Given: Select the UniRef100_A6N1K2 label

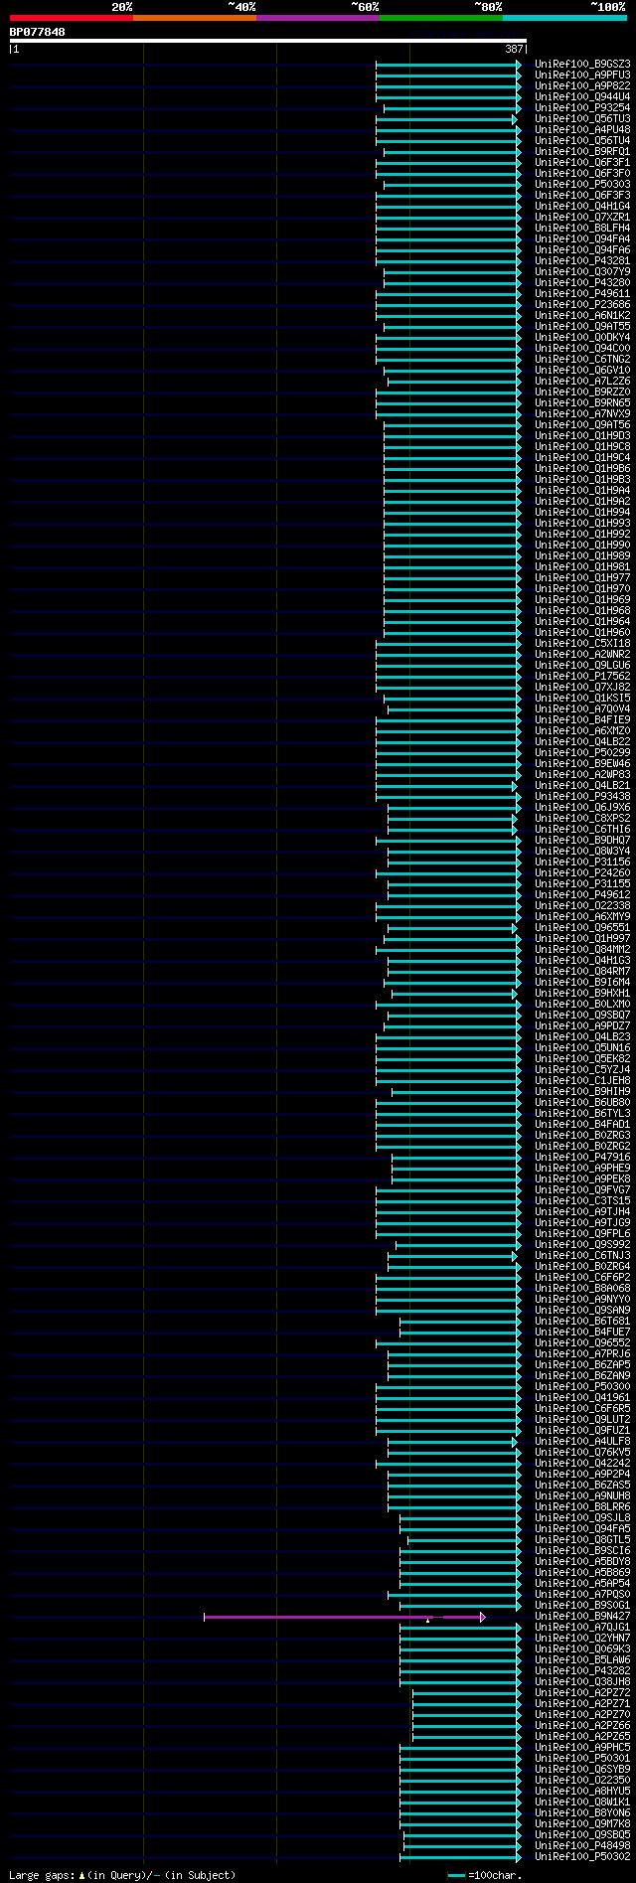Looking at the screenshot, I should pyautogui.click(x=582, y=315).
